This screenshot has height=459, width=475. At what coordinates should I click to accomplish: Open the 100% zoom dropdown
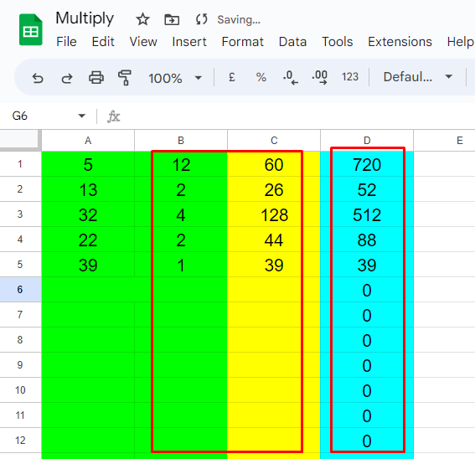175,78
